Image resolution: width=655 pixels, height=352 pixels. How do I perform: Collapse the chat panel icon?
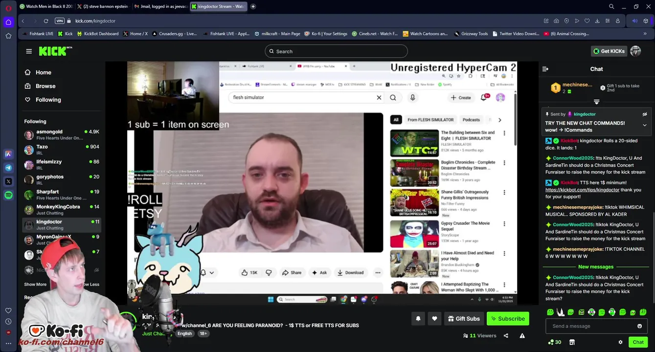(x=545, y=69)
